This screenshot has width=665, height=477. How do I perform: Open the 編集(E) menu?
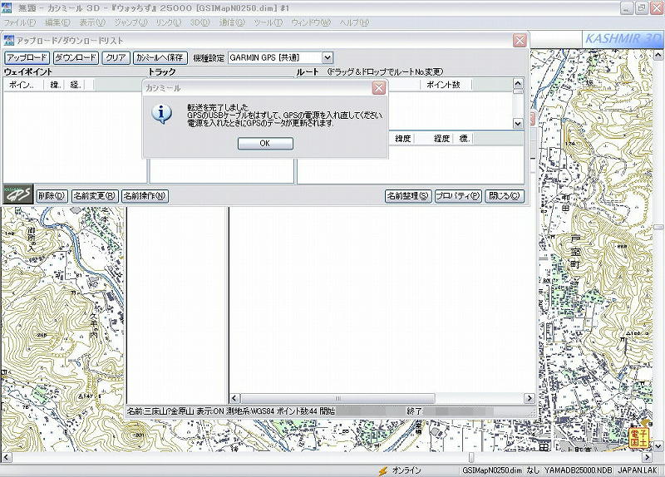[57, 22]
